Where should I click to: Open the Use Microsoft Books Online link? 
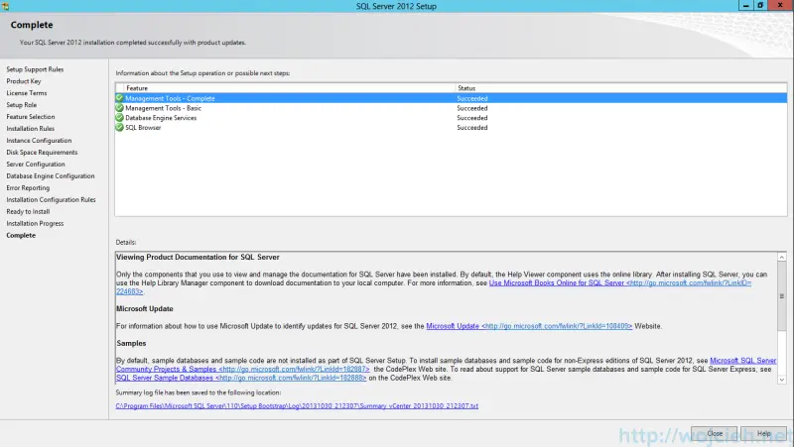tap(619, 283)
